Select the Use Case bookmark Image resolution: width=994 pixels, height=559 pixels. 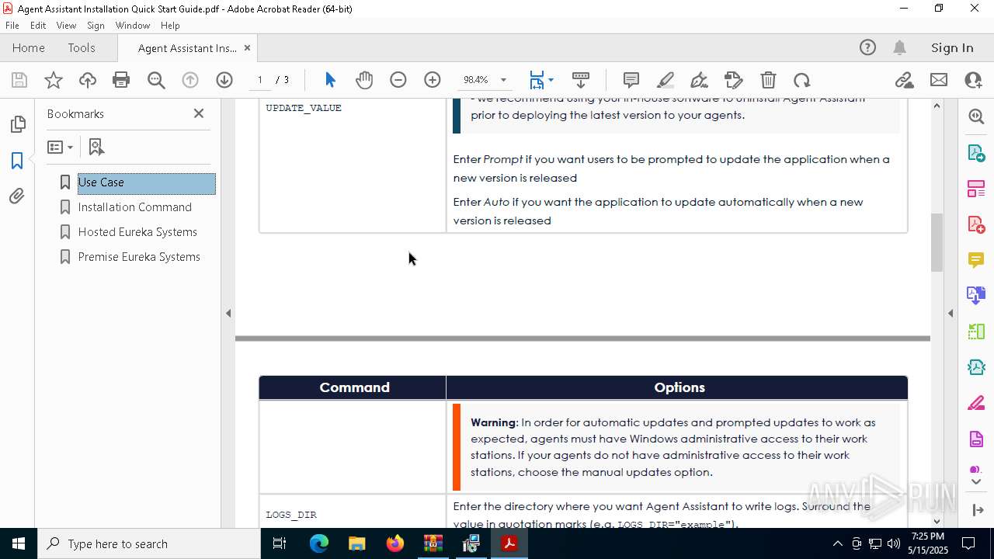point(146,182)
